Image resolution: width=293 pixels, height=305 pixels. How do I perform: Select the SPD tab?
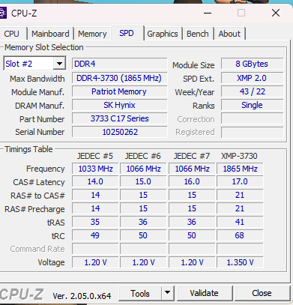click(x=127, y=33)
